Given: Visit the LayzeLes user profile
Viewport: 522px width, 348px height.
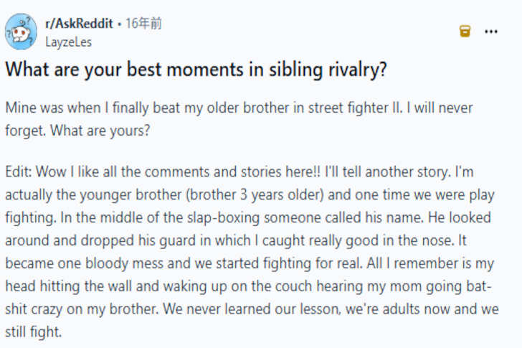Looking at the screenshot, I should [x=68, y=42].
